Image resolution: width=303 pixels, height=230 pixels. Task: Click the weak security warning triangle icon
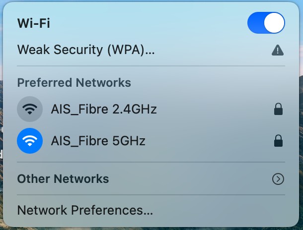(278, 50)
